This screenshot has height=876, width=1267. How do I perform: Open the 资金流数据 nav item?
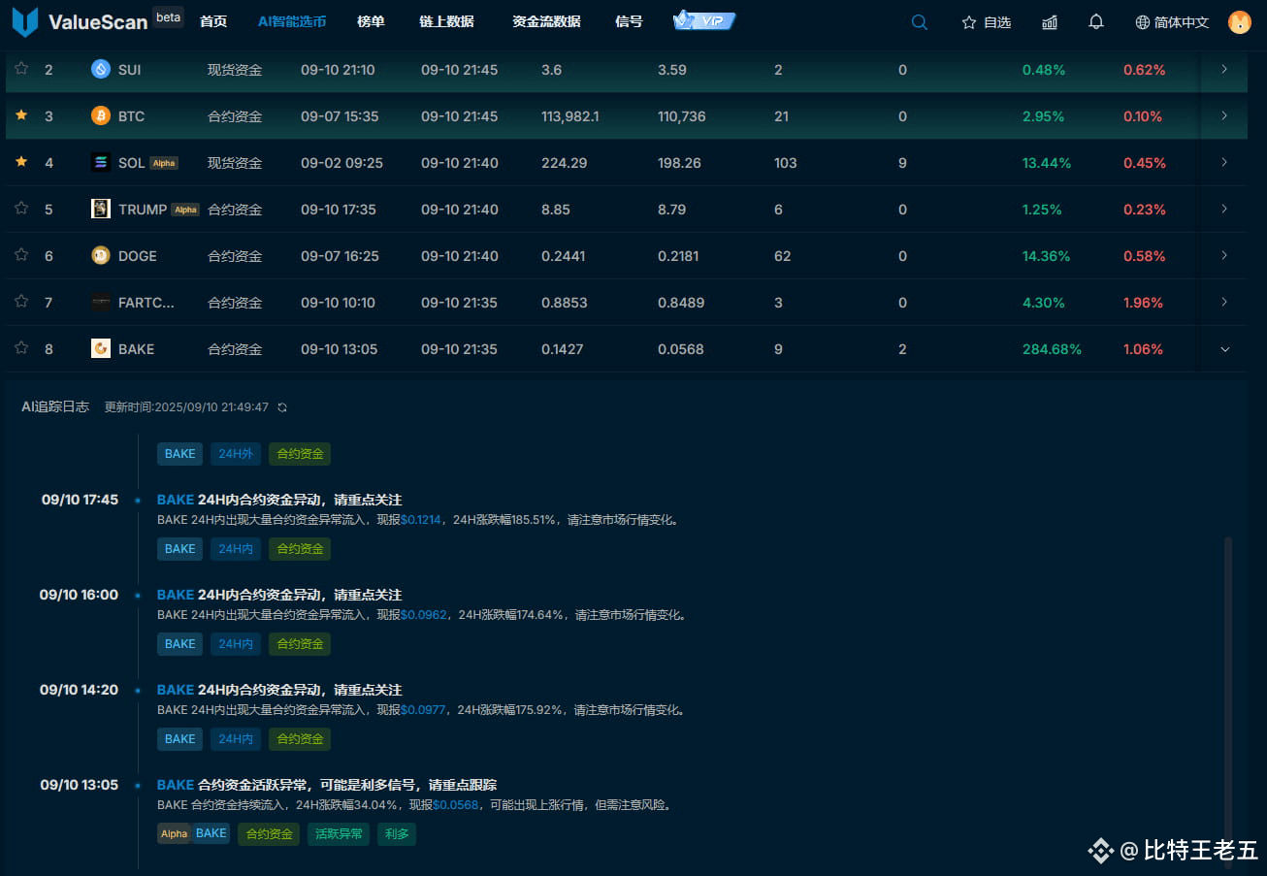pos(546,21)
